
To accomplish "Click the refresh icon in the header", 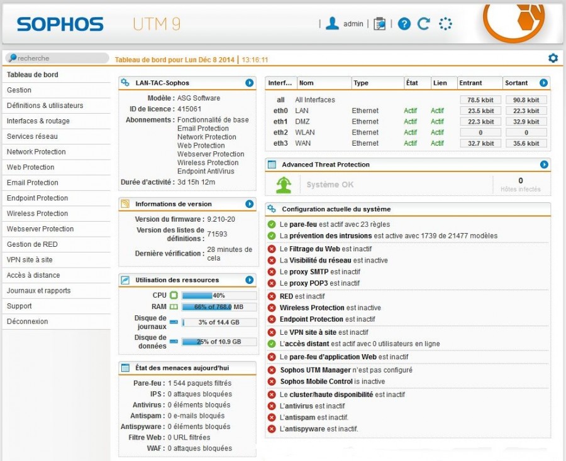I will click(423, 24).
